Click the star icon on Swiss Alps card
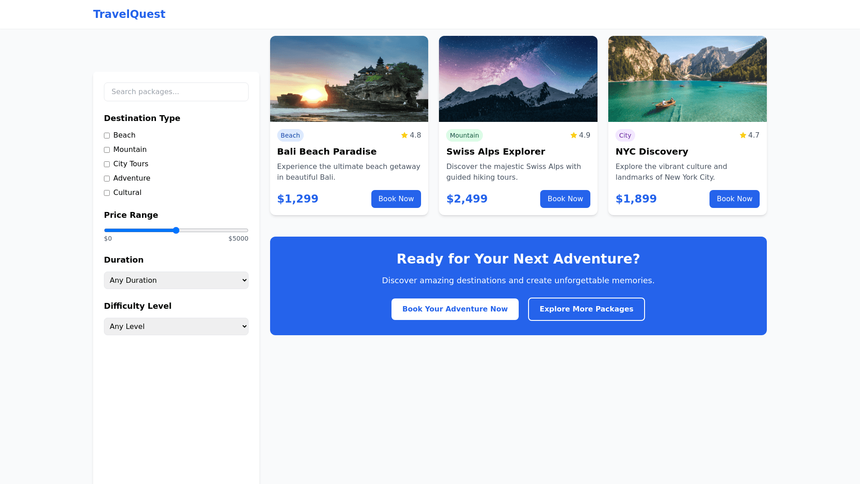 point(573,135)
